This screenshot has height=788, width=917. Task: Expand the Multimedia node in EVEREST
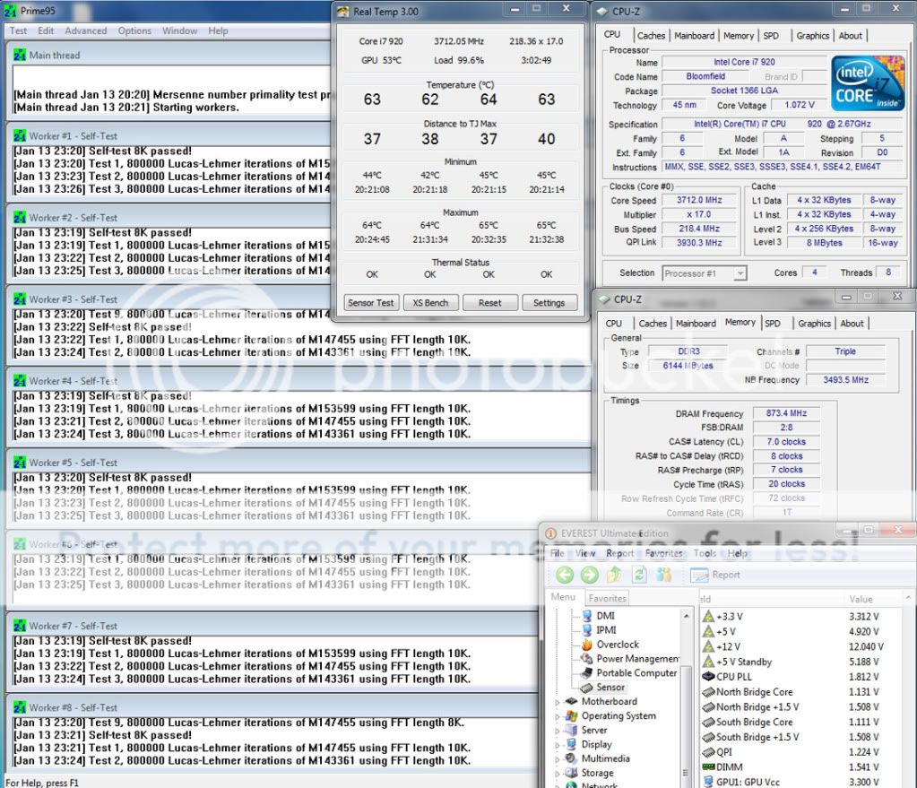pos(557,758)
